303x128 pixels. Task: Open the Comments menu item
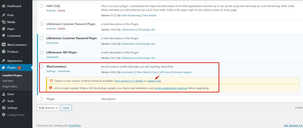pos(14,36)
